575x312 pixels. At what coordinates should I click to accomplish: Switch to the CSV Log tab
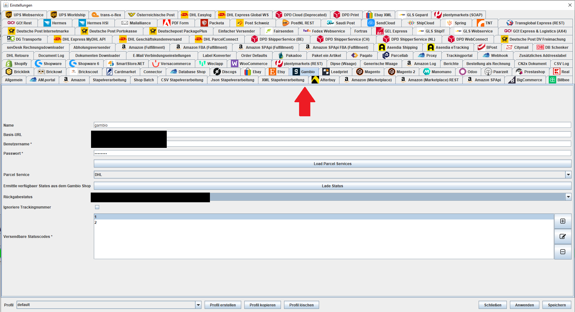(561, 63)
